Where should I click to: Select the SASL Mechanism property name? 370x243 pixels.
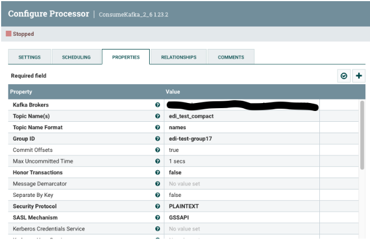[x=35, y=217]
